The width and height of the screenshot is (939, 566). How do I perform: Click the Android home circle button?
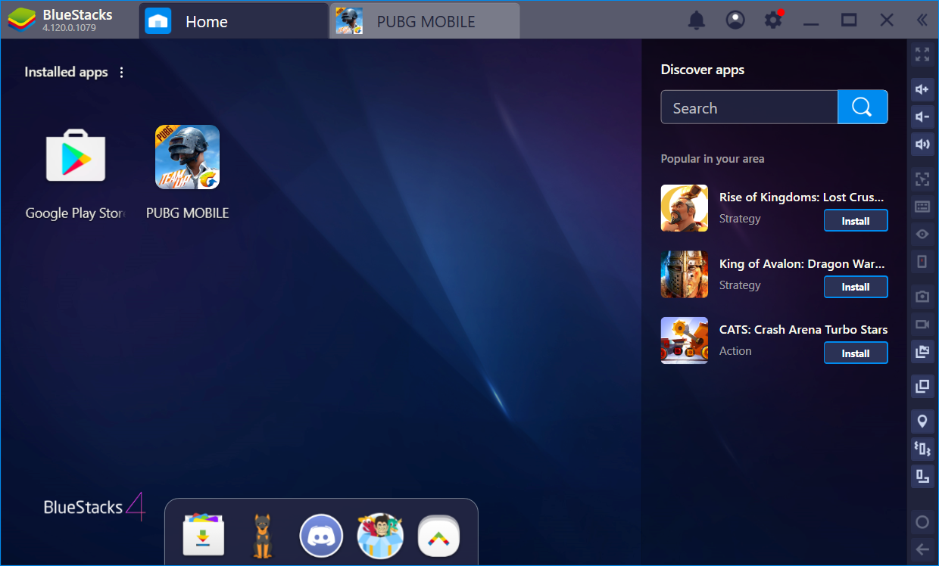click(922, 522)
